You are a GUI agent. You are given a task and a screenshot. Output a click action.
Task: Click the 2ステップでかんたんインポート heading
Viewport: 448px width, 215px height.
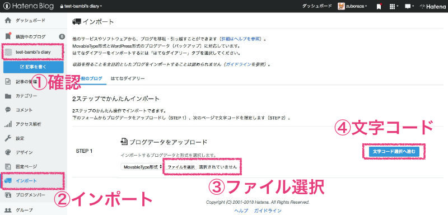click(116, 99)
